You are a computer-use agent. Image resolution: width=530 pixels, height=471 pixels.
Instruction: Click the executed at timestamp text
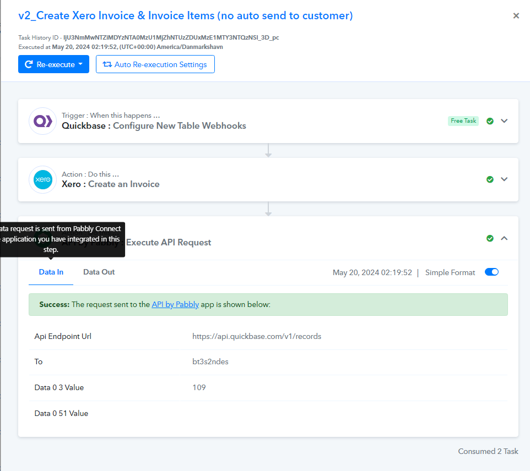coord(121,47)
